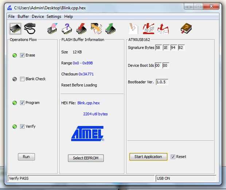Click the green status light next to Erase
The width and height of the screenshot is (226, 190).
click(x=15, y=55)
